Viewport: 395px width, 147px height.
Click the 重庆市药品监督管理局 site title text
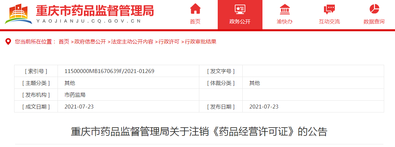(95, 11)
